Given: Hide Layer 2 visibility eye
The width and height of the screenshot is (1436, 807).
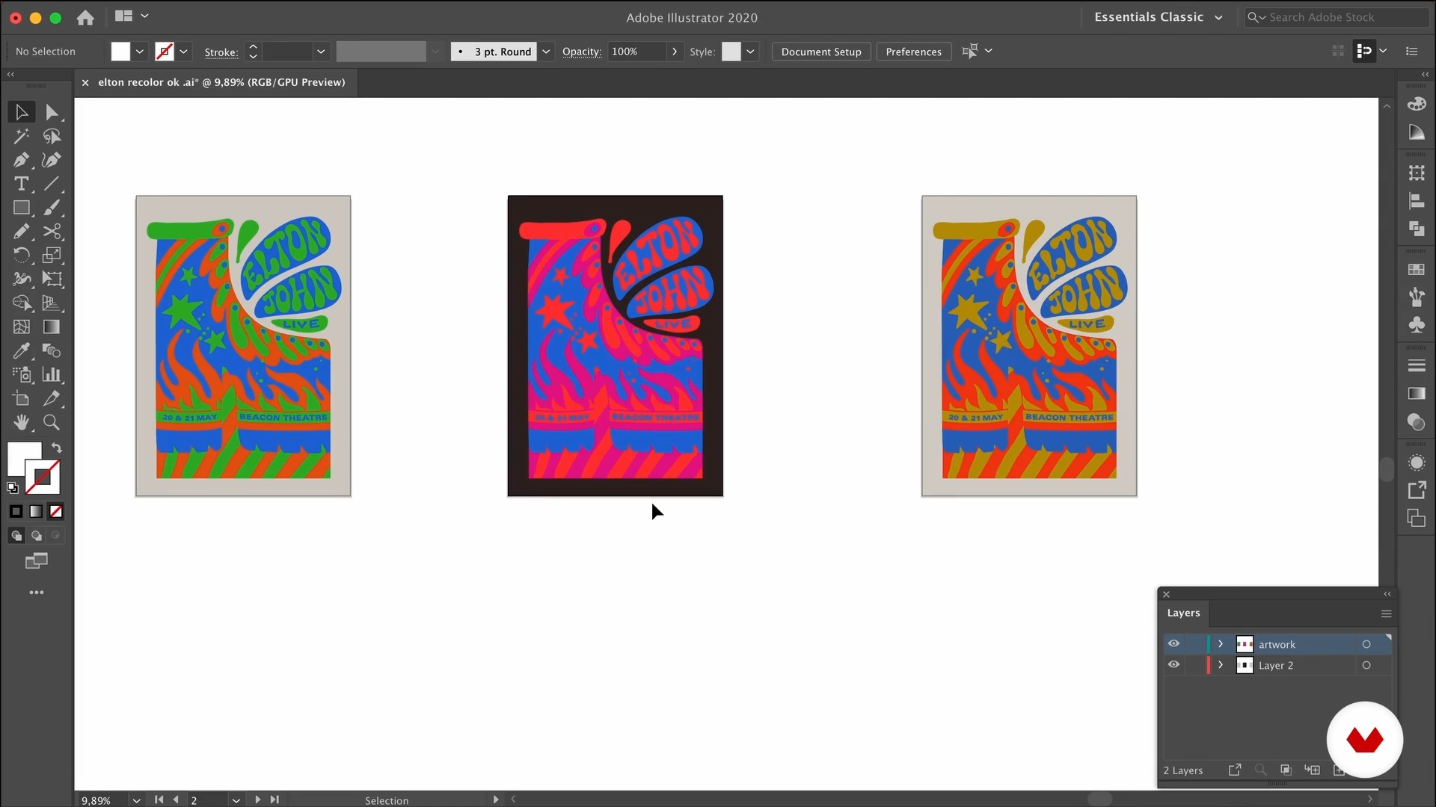Looking at the screenshot, I should click(x=1173, y=665).
